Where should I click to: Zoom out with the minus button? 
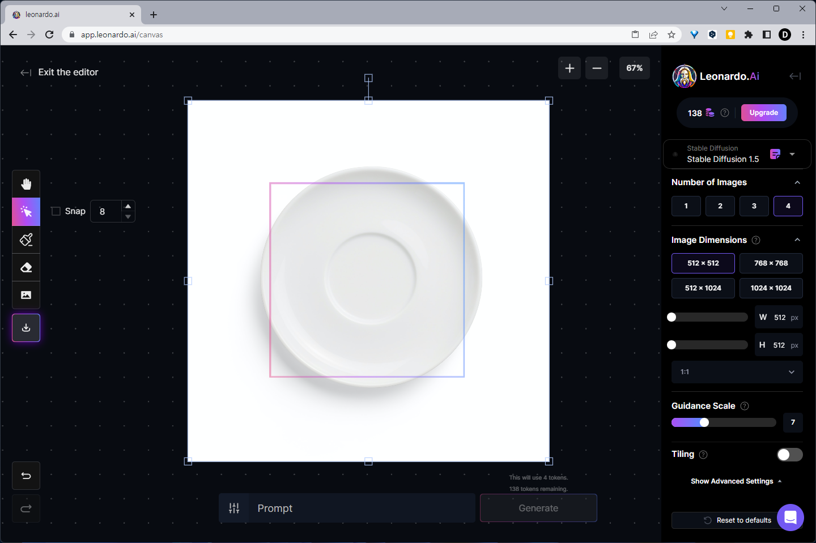[x=597, y=68]
